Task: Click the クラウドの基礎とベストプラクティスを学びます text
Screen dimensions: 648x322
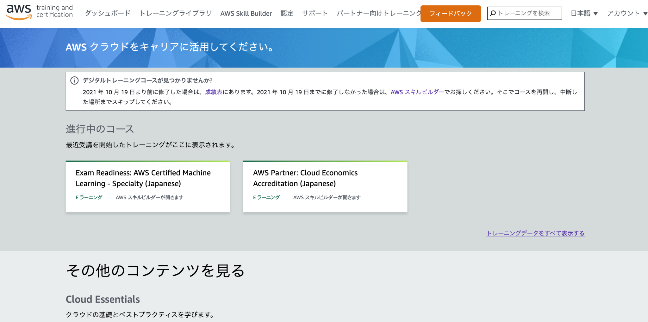Action: 140,315
